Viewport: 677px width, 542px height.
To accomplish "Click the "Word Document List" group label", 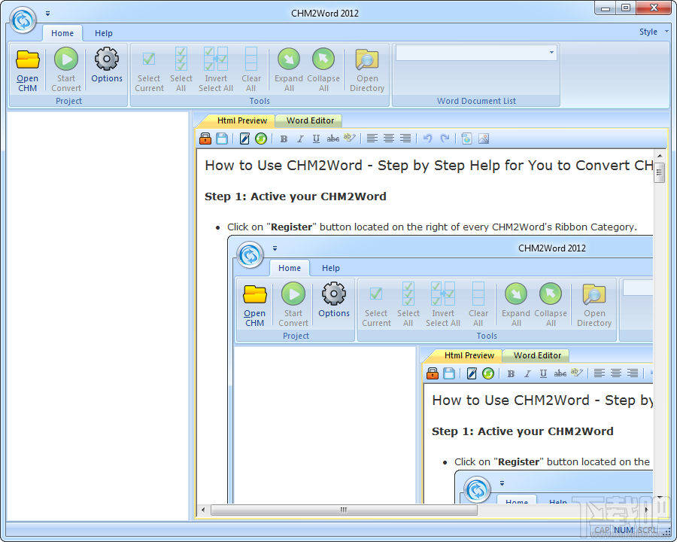I will (x=476, y=101).
